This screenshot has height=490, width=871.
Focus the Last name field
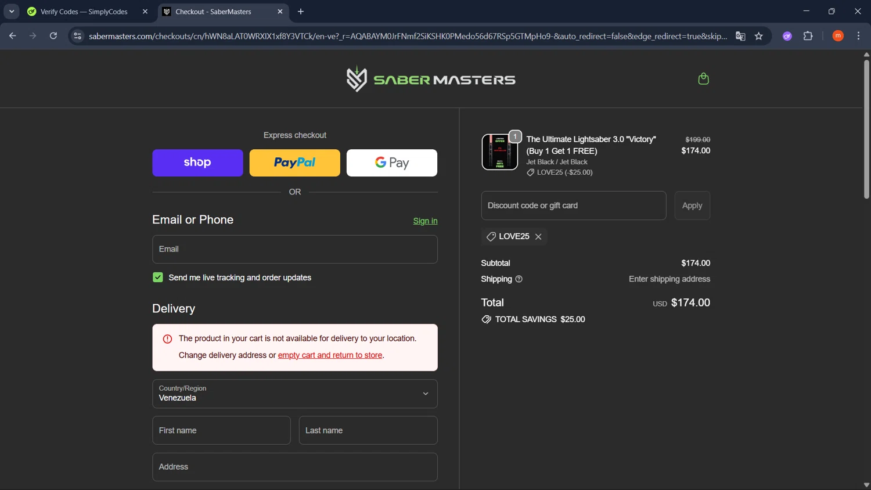368,430
